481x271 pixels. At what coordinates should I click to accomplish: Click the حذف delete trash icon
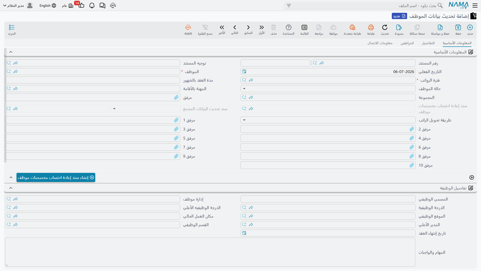274,27
